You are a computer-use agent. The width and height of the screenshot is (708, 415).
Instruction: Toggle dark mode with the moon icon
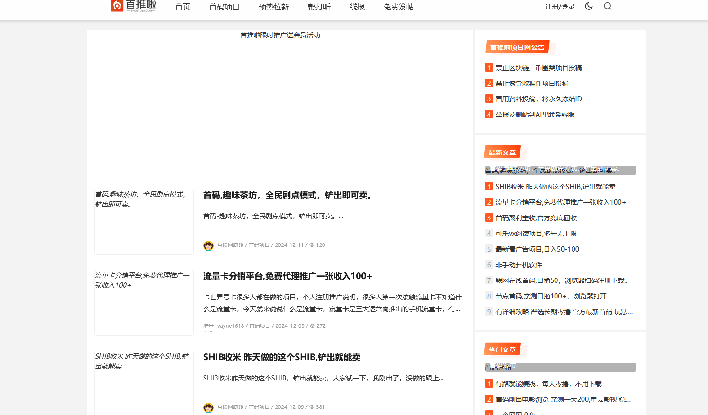tap(589, 6)
